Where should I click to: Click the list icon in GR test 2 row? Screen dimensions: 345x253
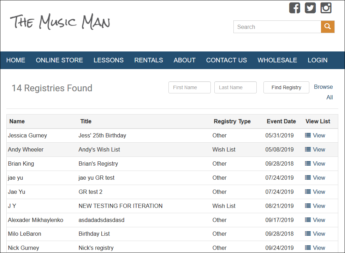(308, 191)
